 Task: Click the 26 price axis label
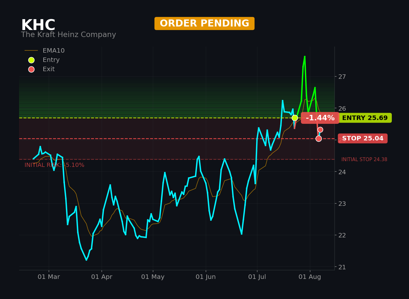[x=342, y=108]
